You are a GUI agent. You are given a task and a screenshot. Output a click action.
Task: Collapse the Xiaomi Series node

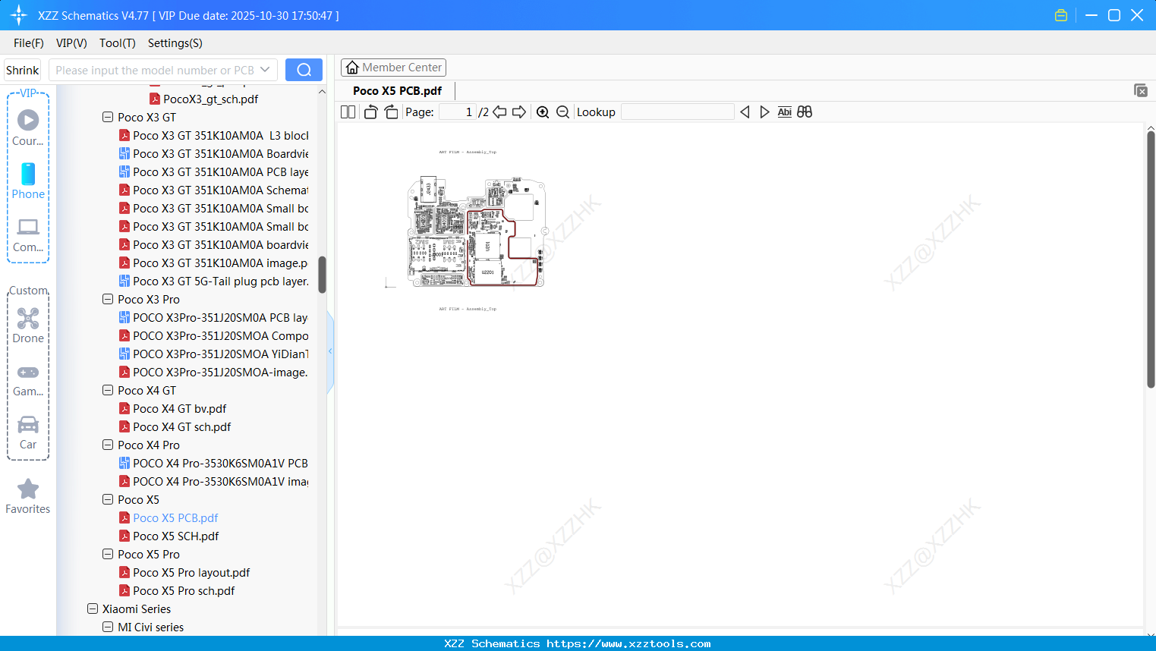click(x=93, y=609)
